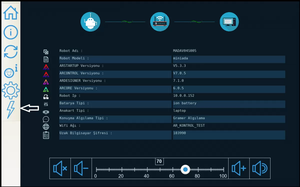Image resolution: width=300 pixels, height=187 pixels.
Task: Click the volume slider handle at 70
Action: 185,170
